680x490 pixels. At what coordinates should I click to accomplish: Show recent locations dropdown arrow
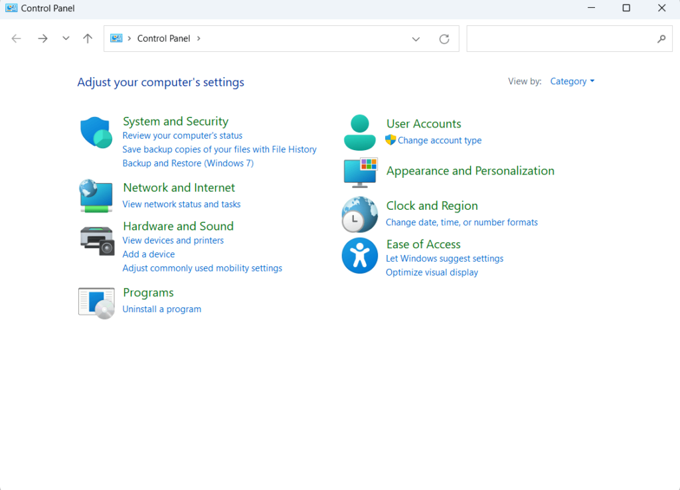[x=66, y=39]
